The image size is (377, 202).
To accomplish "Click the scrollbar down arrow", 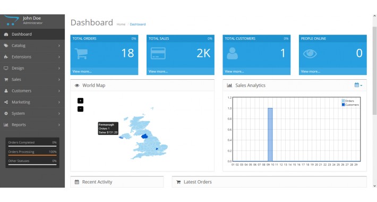I will 374,186.
